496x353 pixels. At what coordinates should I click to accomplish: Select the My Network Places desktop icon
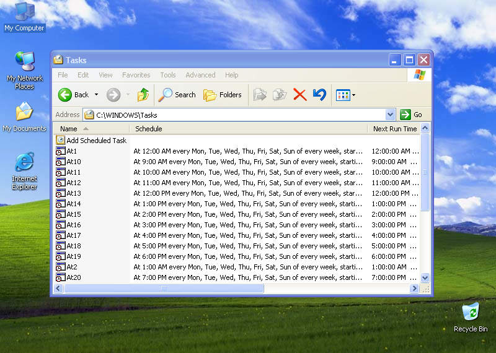click(24, 70)
